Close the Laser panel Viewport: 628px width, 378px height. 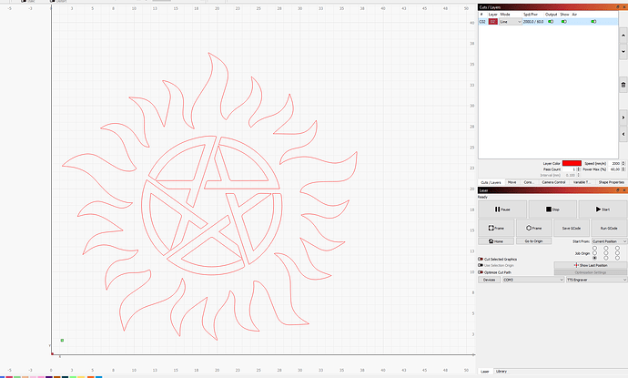(624, 190)
